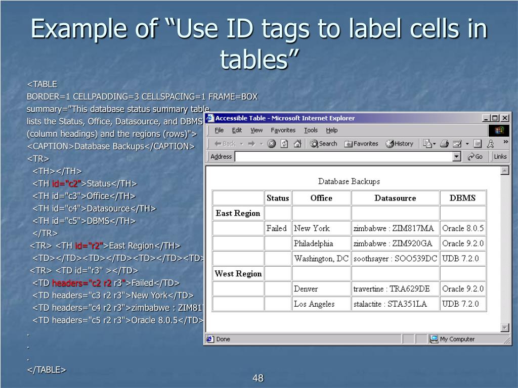The image size is (518, 388).
Task: Click the West Region row header
Action: click(x=238, y=273)
